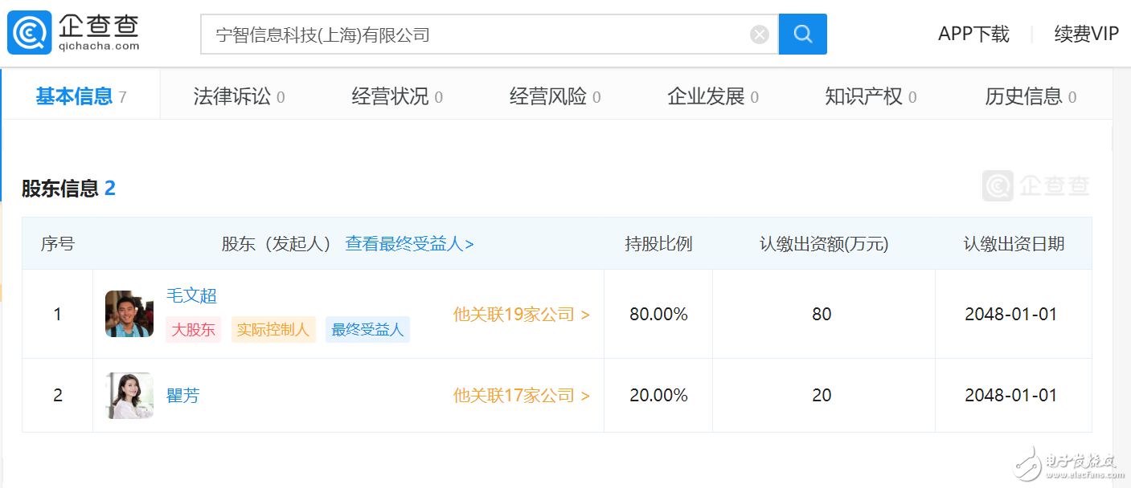Switch to the 知识产权 tab

(x=862, y=95)
